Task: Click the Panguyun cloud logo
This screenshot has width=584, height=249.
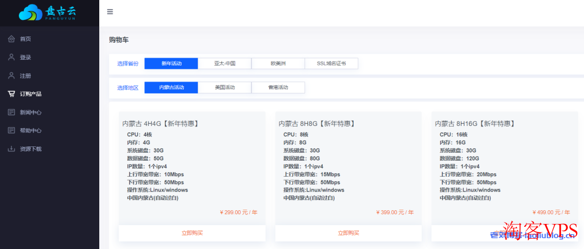Action: click(49, 13)
